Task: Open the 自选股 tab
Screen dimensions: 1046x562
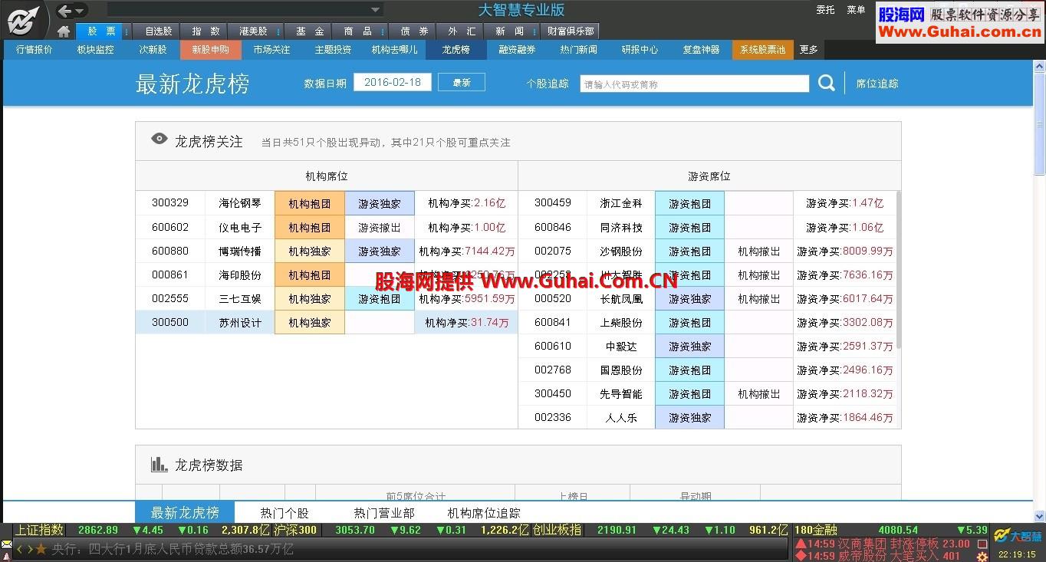Action: [159, 31]
